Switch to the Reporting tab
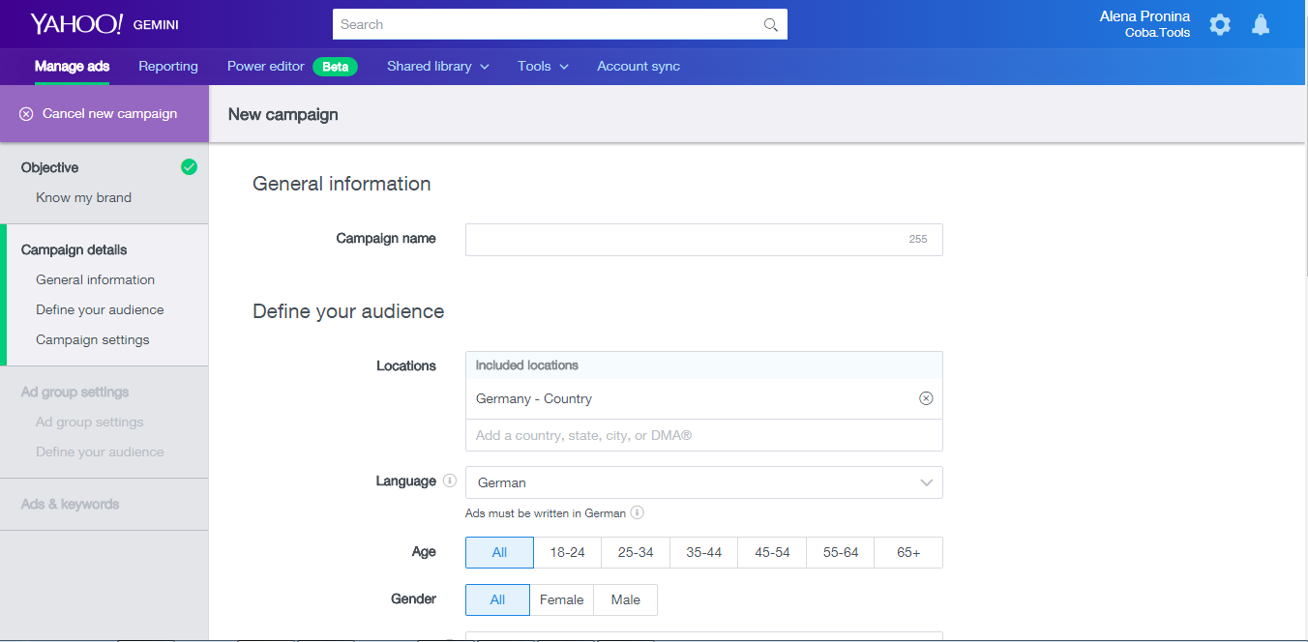This screenshot has width=1308, height=642. [168, 67]
